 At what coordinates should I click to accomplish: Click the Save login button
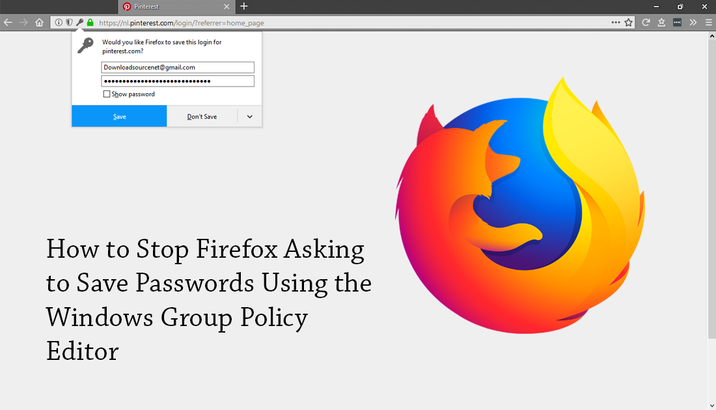pyautogui.click(x=119, y=116)
